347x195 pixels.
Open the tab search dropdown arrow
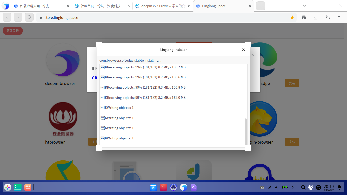304,6
